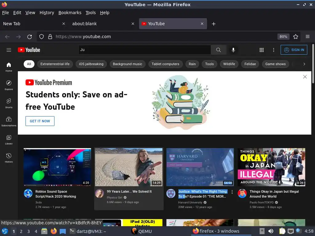
Task: Open the History menu
Action: click(47, 13)
